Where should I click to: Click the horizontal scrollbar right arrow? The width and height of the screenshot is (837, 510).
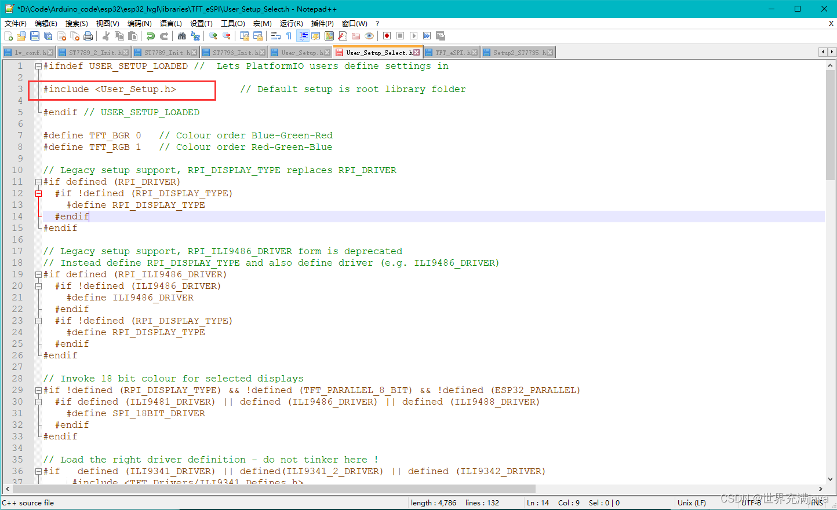pos(820,489)
